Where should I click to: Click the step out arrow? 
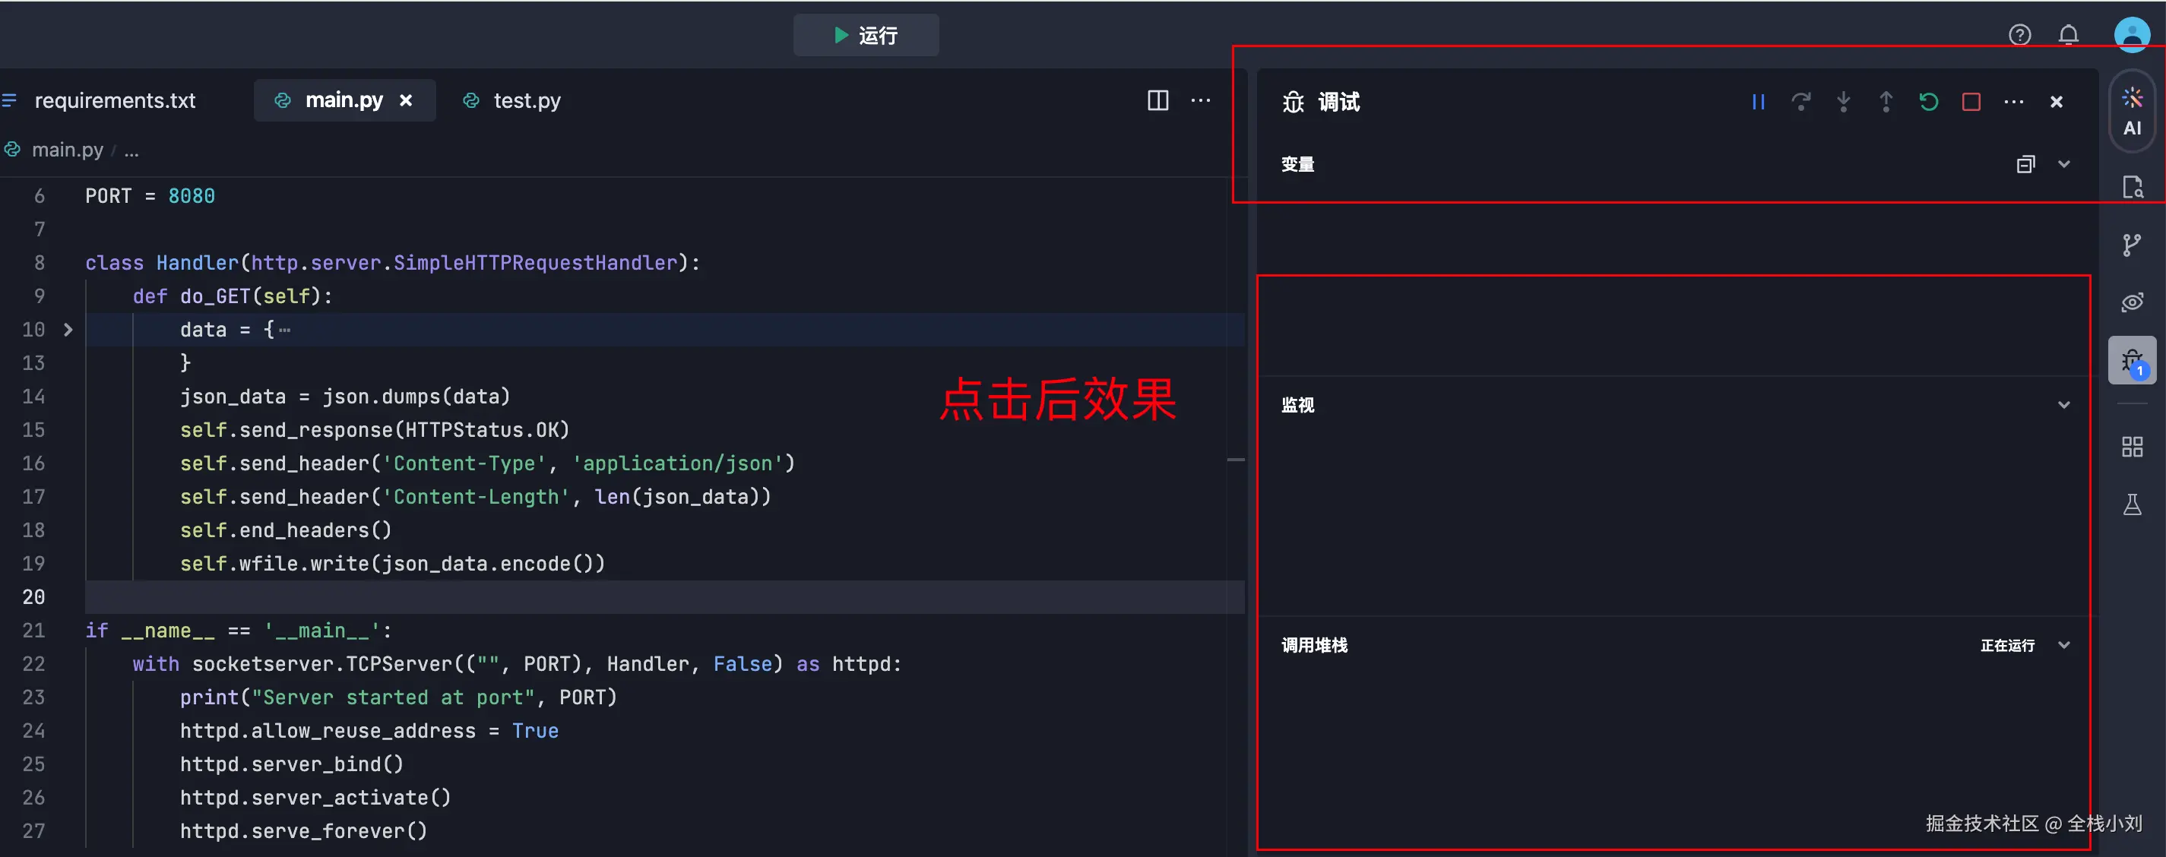(x=1886, y=102)
